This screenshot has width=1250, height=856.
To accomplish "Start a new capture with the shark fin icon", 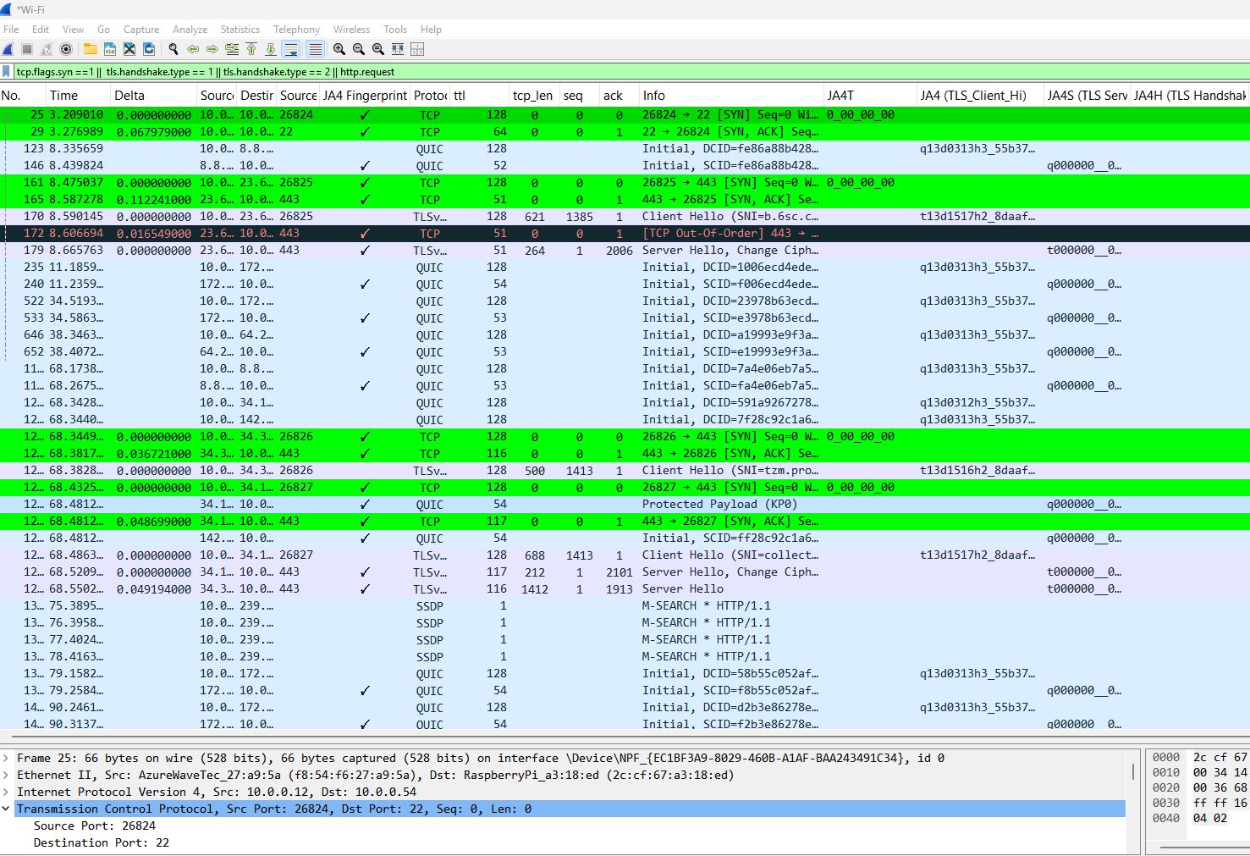I will pos(8,50).
